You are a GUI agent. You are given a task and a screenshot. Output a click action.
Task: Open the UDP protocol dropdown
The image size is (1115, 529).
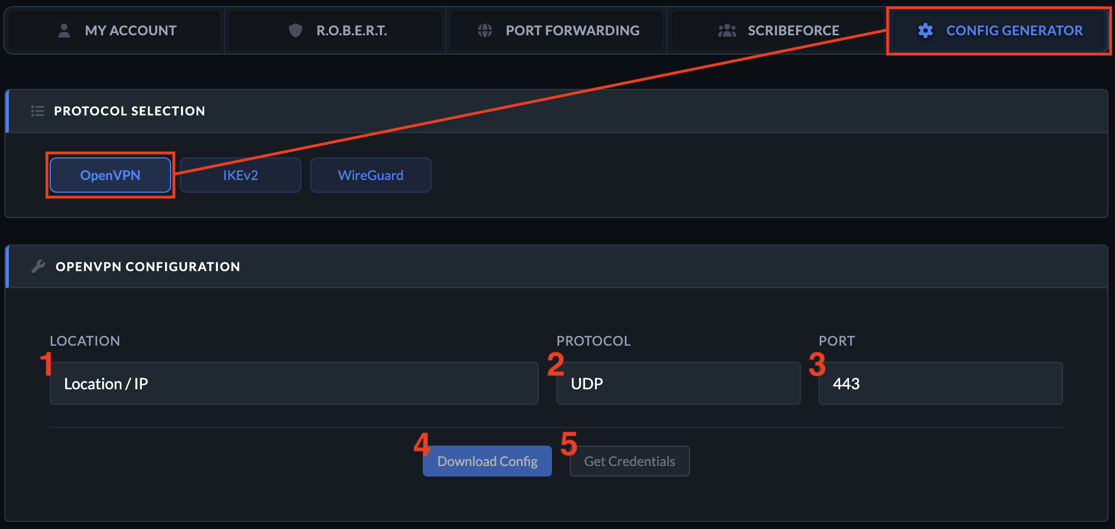point(678,383)
